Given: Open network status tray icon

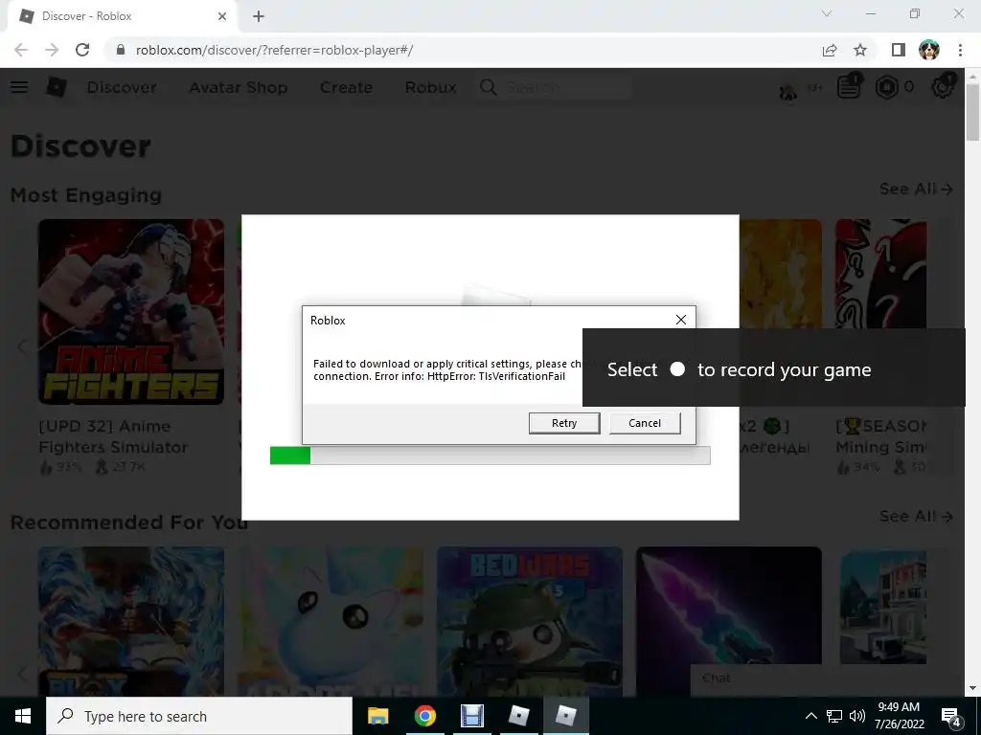Looking at the screenshot, I should pyautogui.click(x=834, y=716).
